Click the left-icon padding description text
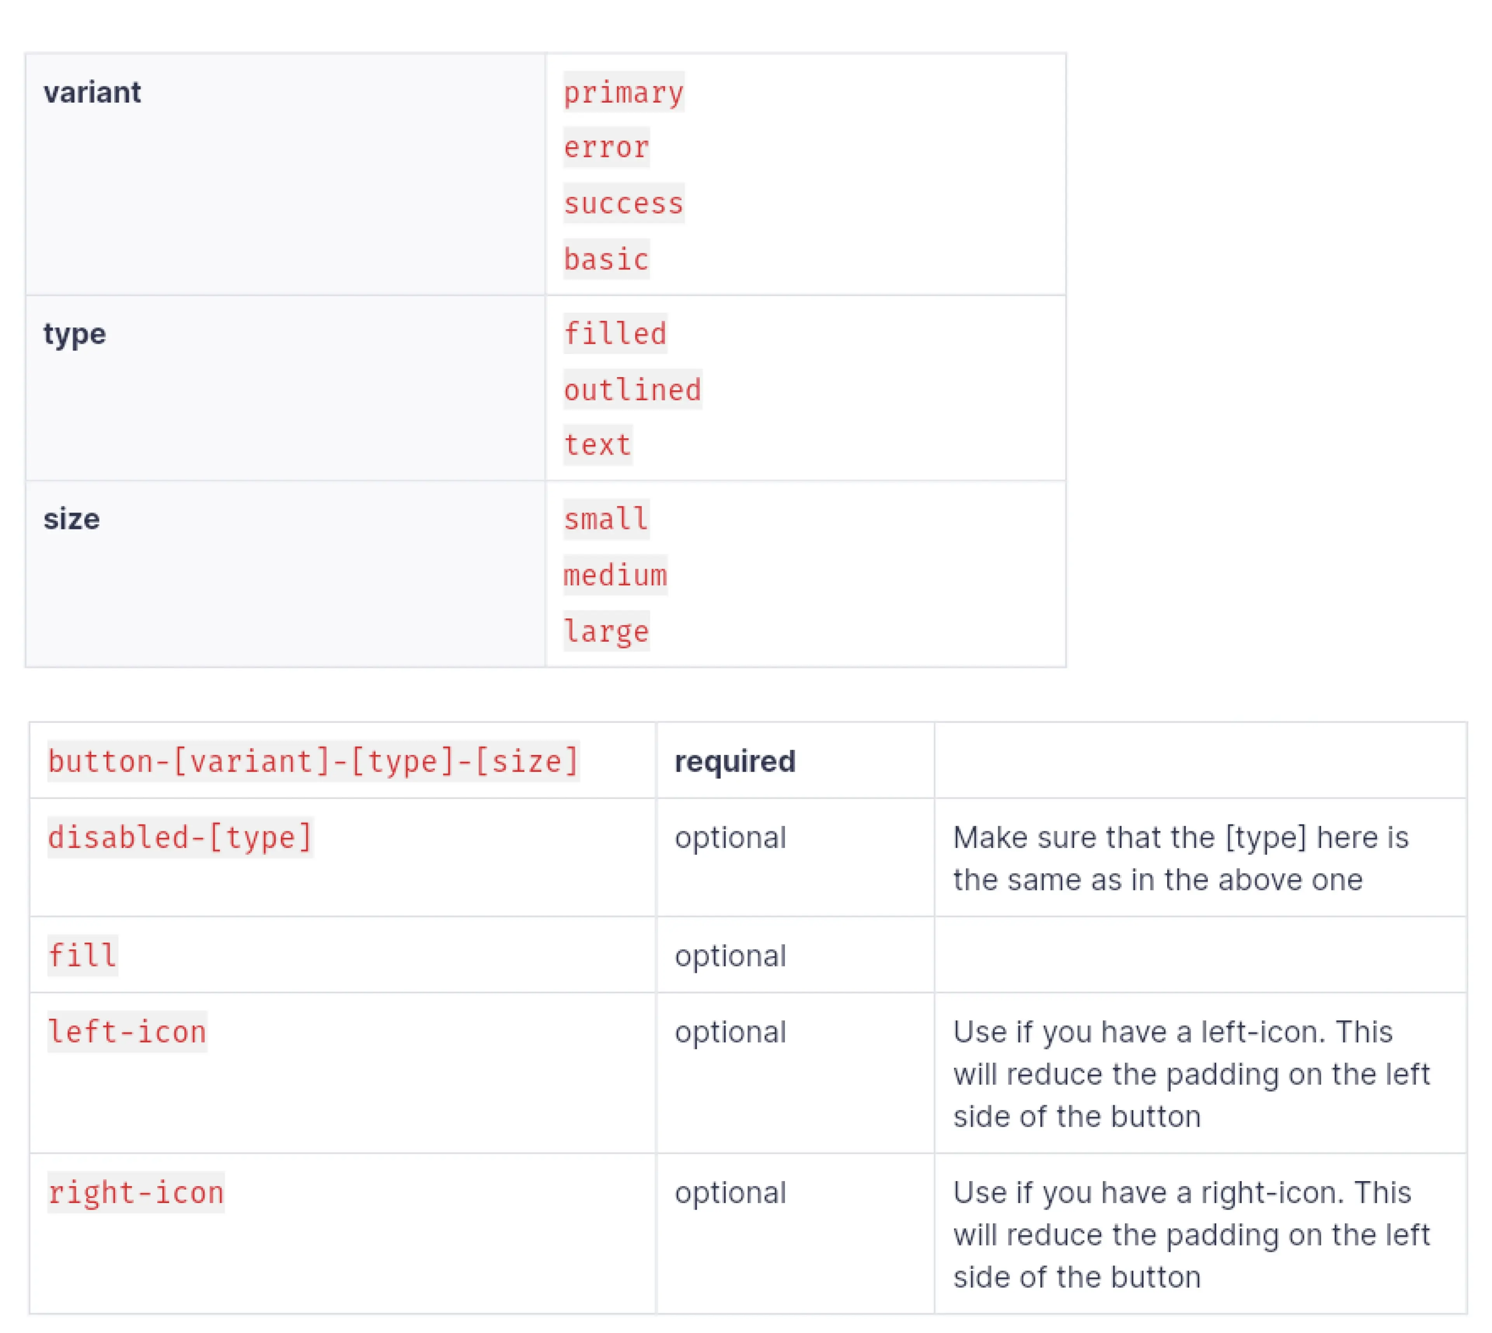Image resolution: width=1492 pixels, height=1333 pixels. click(1191, 1074)
